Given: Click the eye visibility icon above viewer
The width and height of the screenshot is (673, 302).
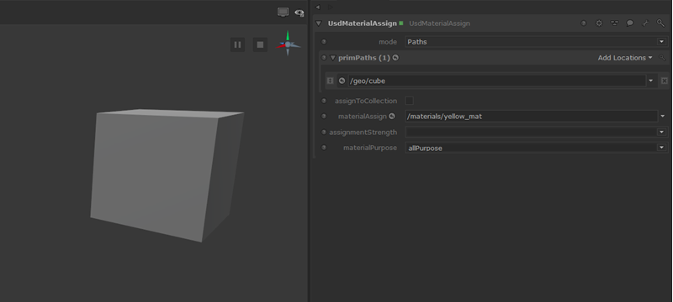Looking at the screenshot, I should pyautogui.click(x=299, y=13).
